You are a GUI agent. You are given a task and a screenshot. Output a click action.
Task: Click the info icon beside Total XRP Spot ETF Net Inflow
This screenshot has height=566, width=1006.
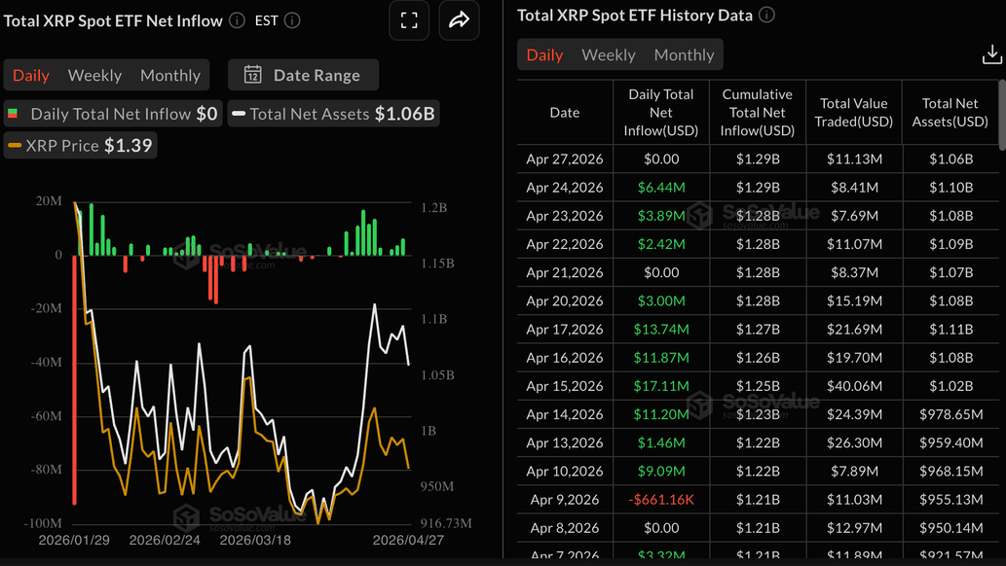point(236,19)
